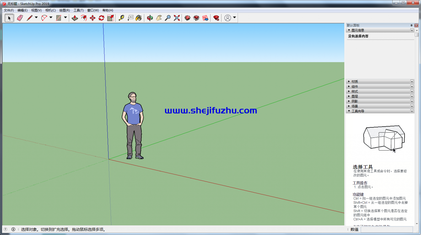This screenshot has width=421, height=235.
Task: Activate the Paint Bucket tool
Action: pos(139,18)
